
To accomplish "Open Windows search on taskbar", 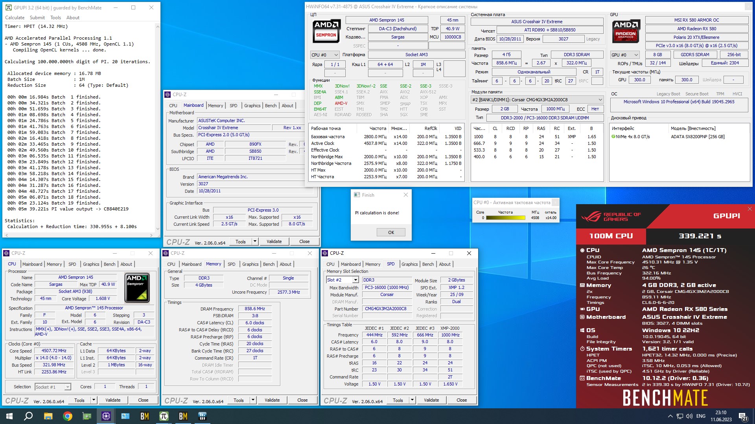I will 28,416.
